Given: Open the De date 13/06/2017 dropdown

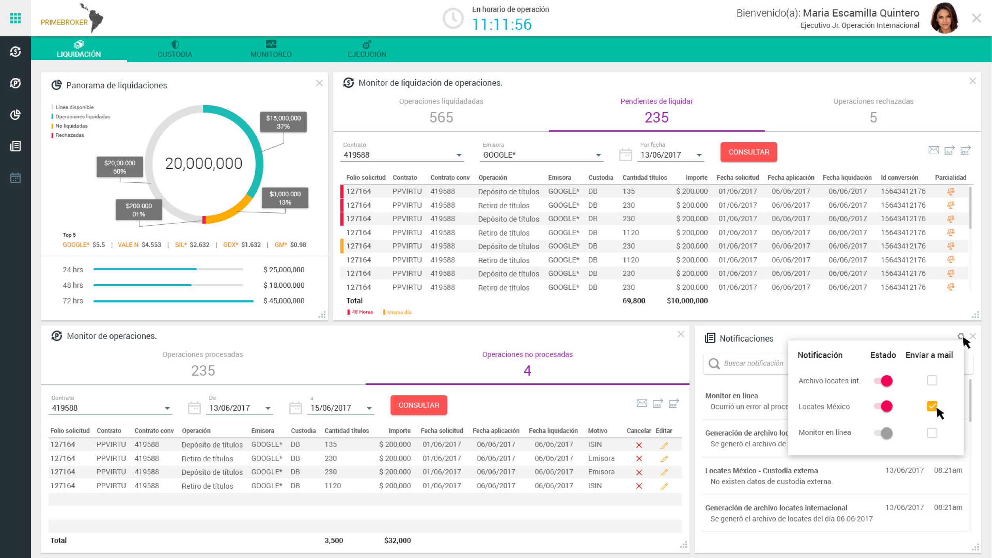Looking at the screenshot, I should (268, 408).
